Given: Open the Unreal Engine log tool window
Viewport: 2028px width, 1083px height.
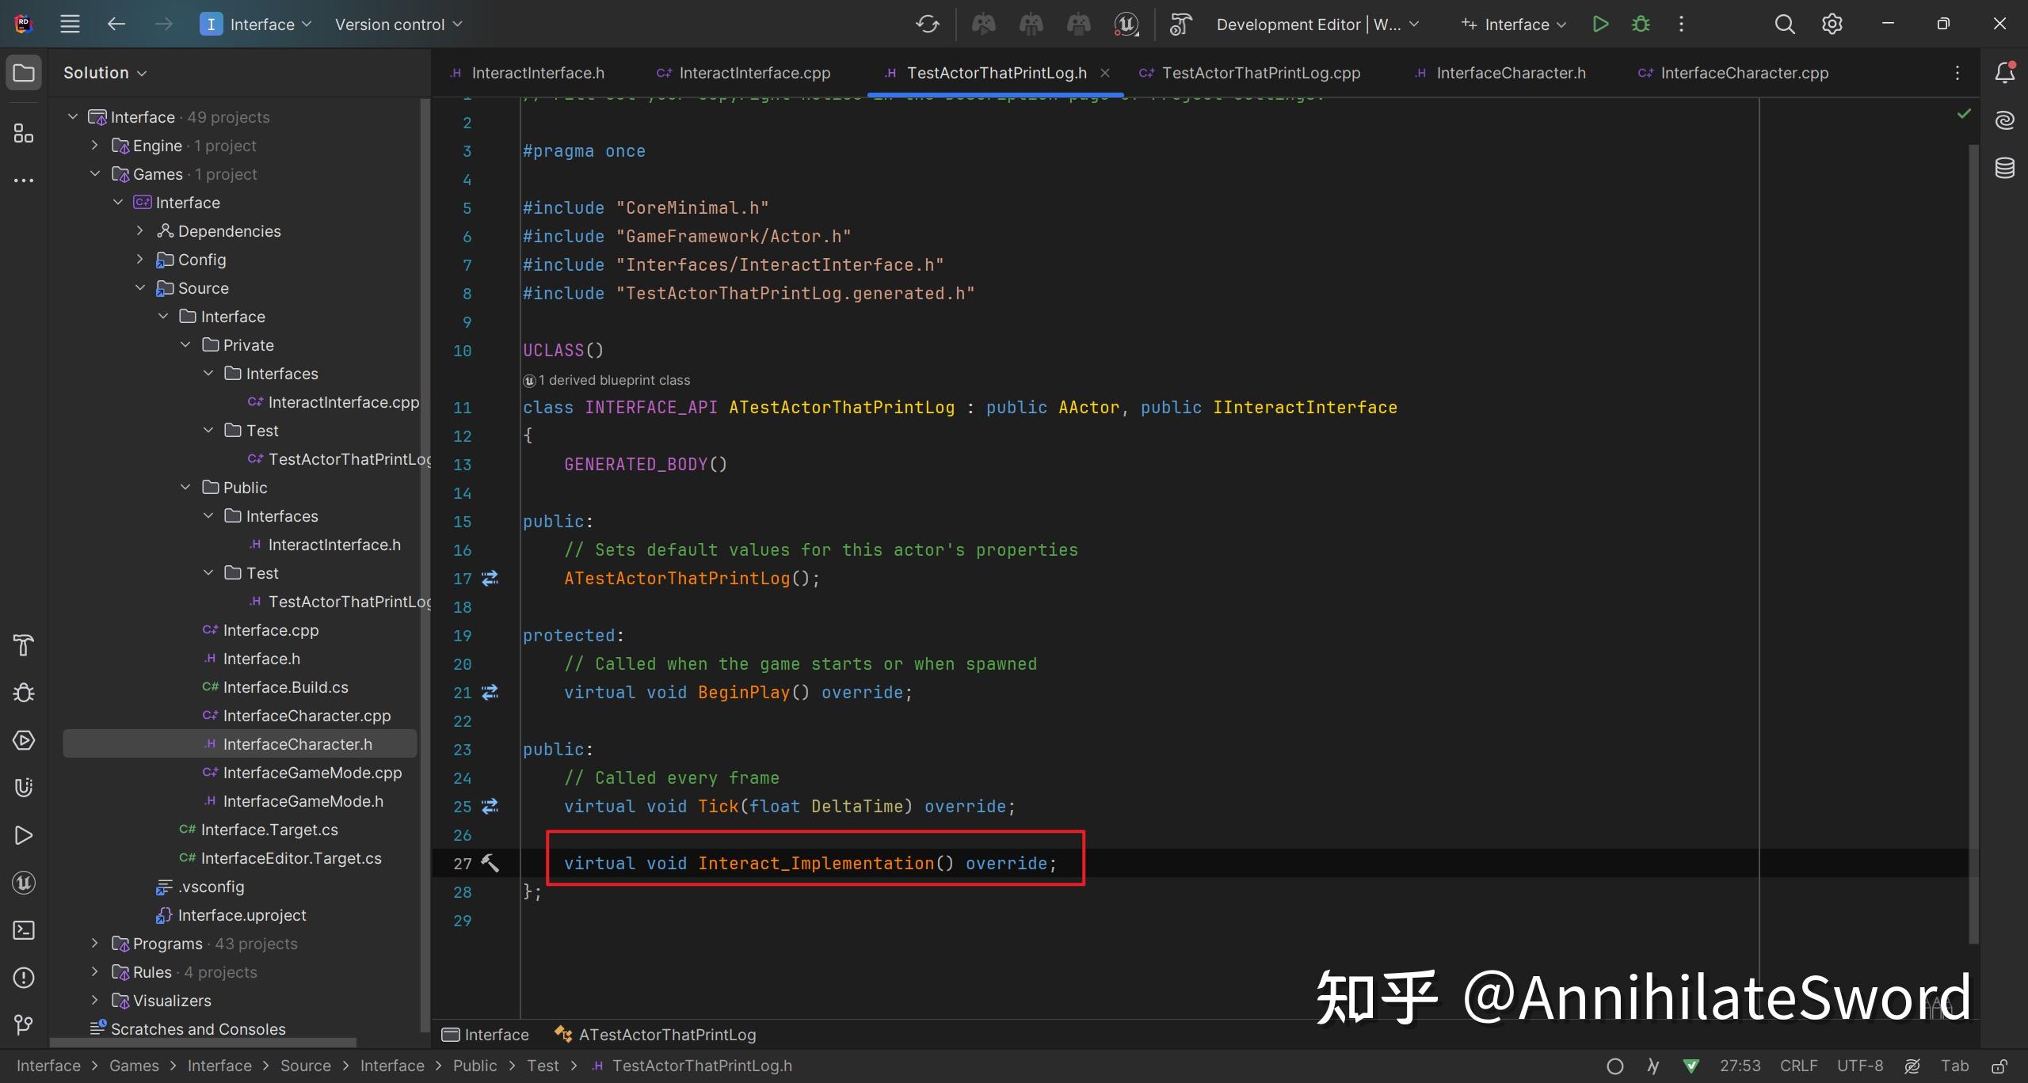Looking at the screenshot, I should [24, 883].
